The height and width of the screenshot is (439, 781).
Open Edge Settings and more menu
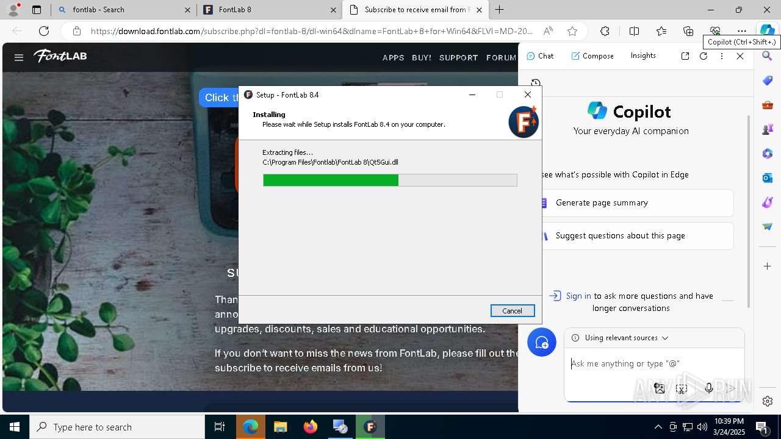741,31
